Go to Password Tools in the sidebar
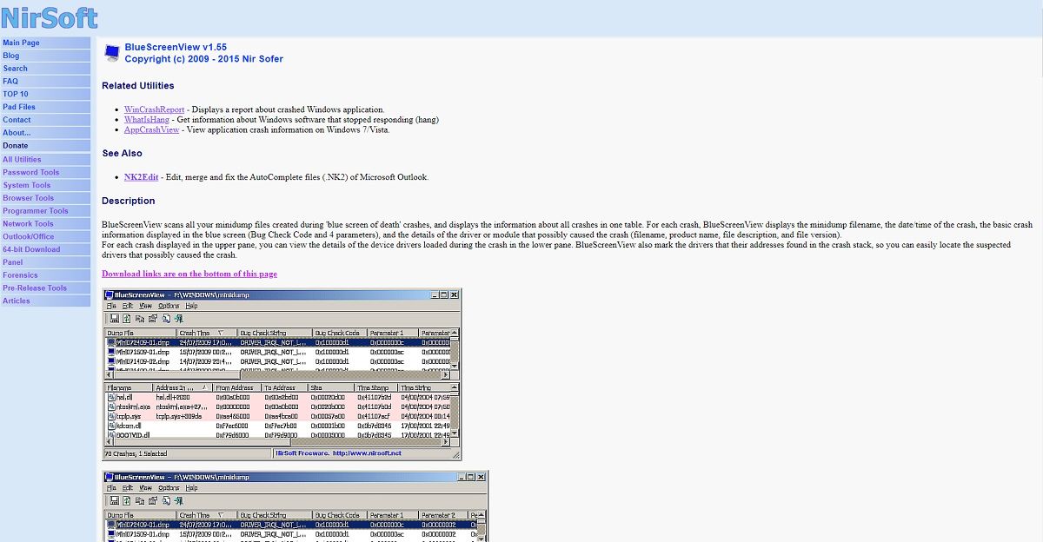Viewport: 1043px width, 542px height. 32,172
